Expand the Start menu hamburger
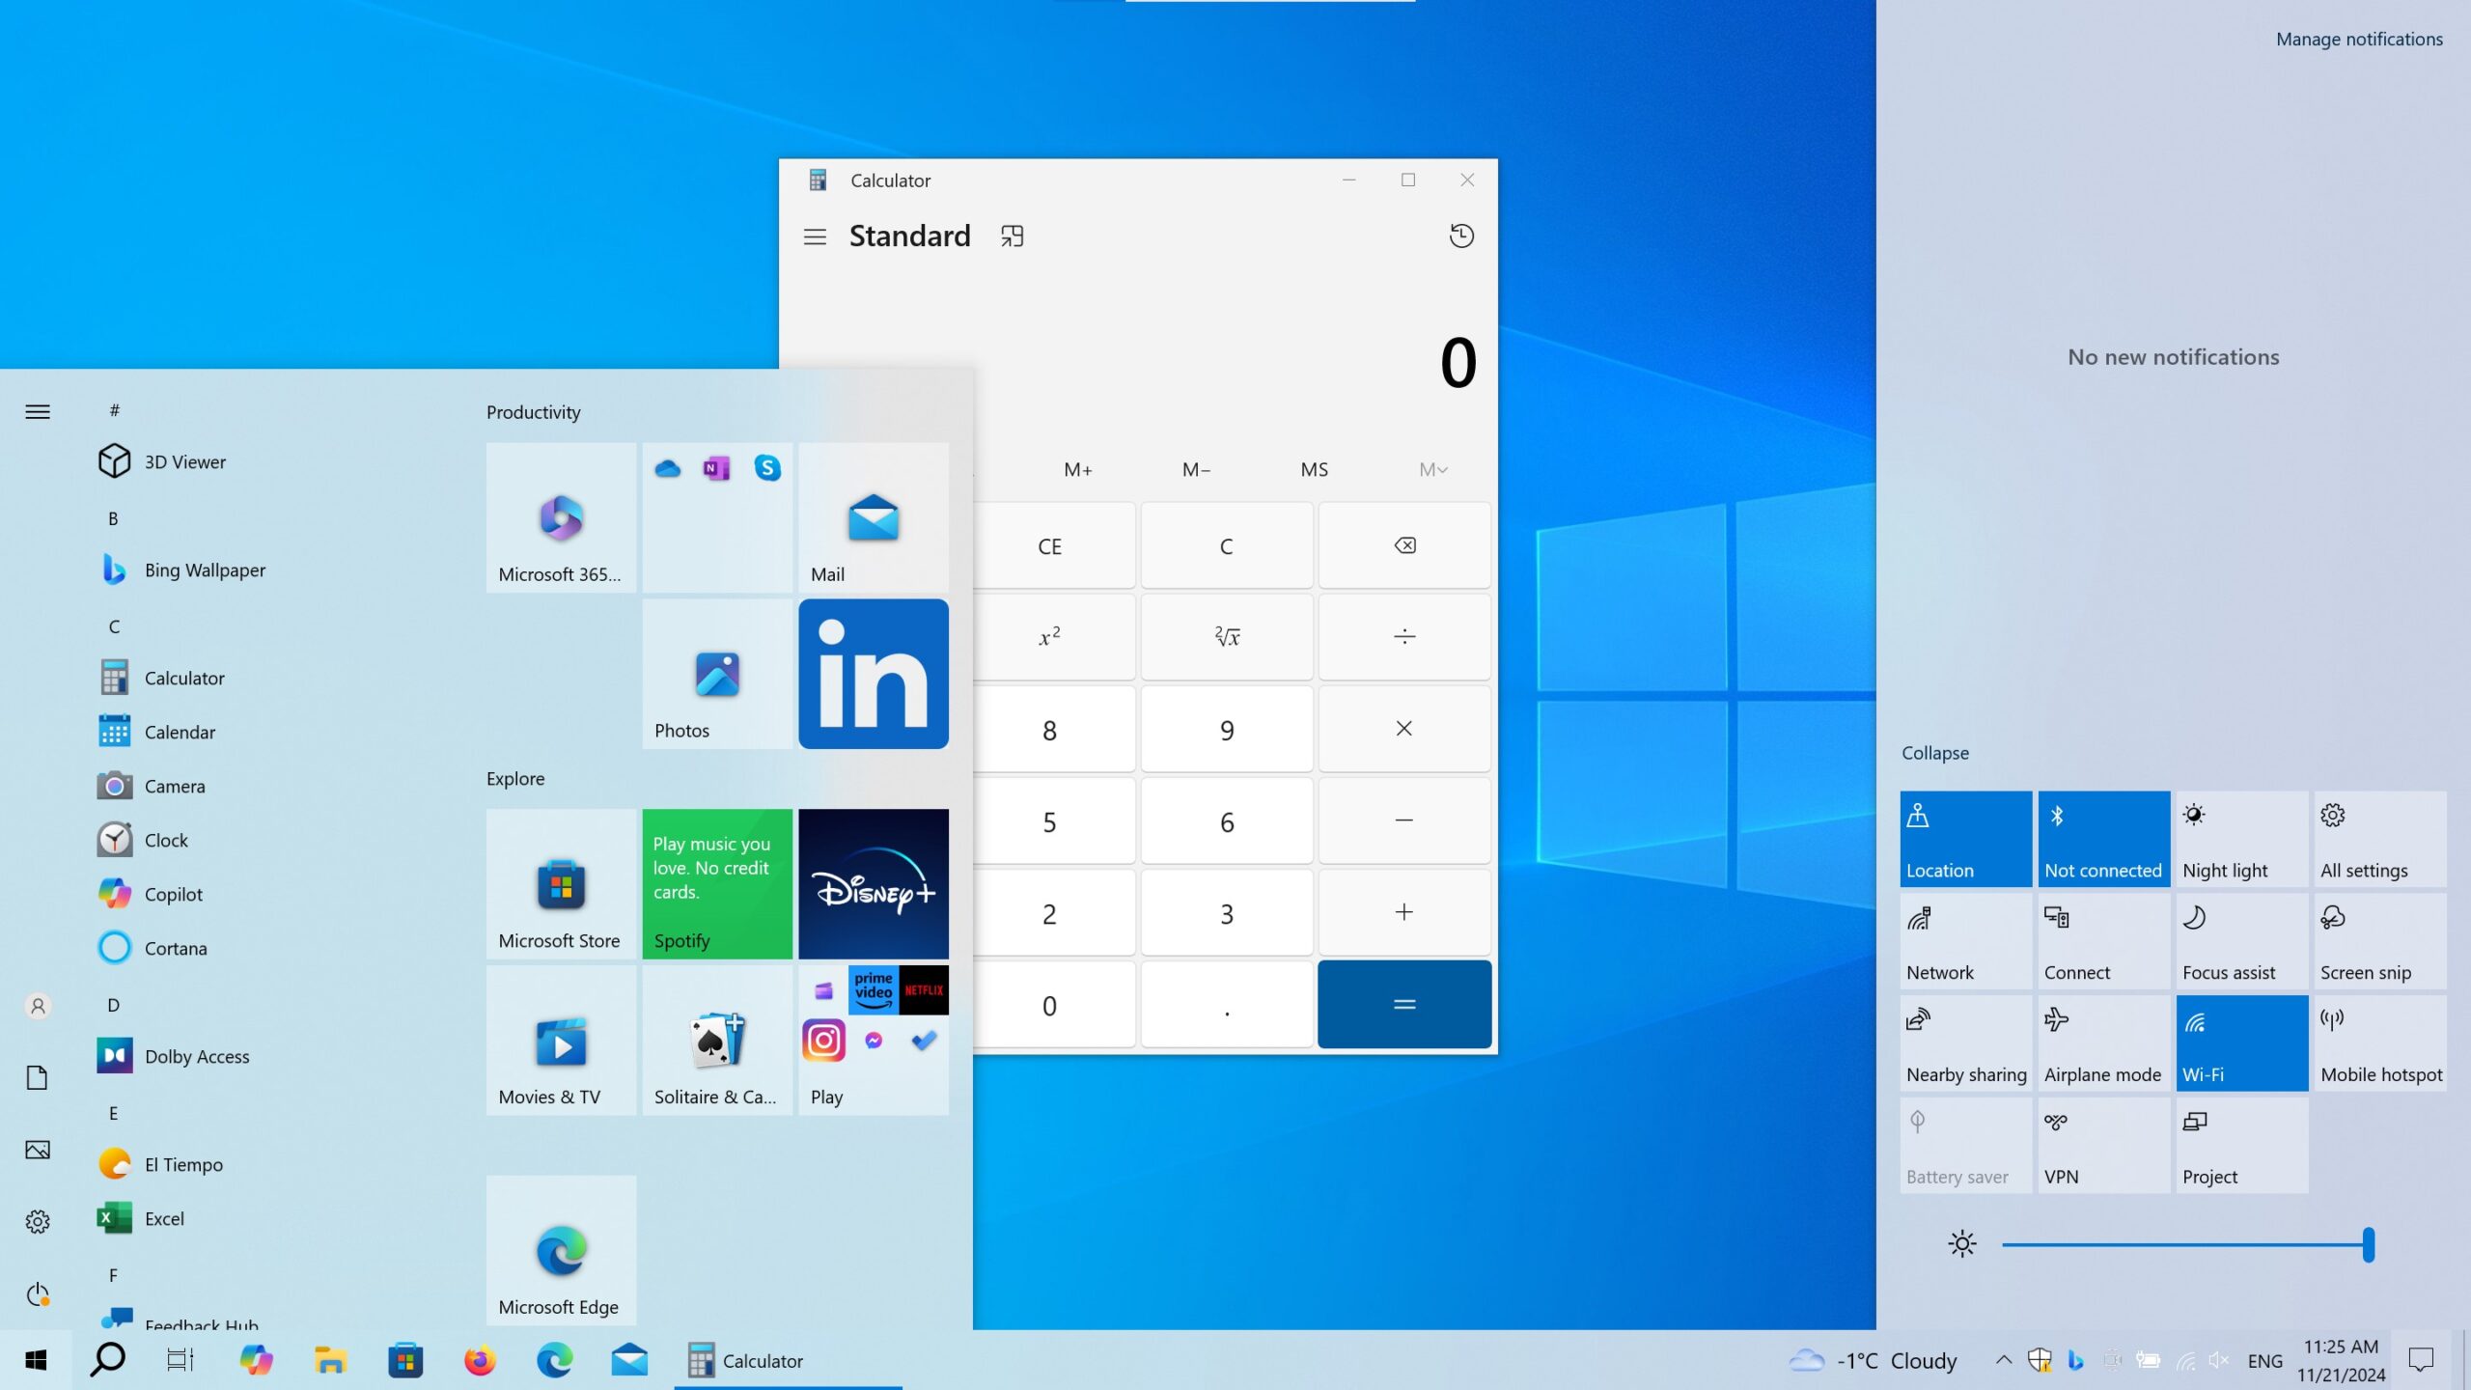This screenshot has width=2471, height=1390. tap(38, 412)
